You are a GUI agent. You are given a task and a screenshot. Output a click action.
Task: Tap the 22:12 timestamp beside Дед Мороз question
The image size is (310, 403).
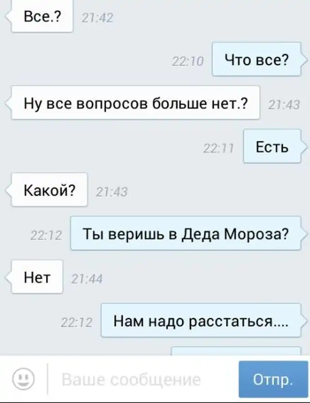pos(46,235)
